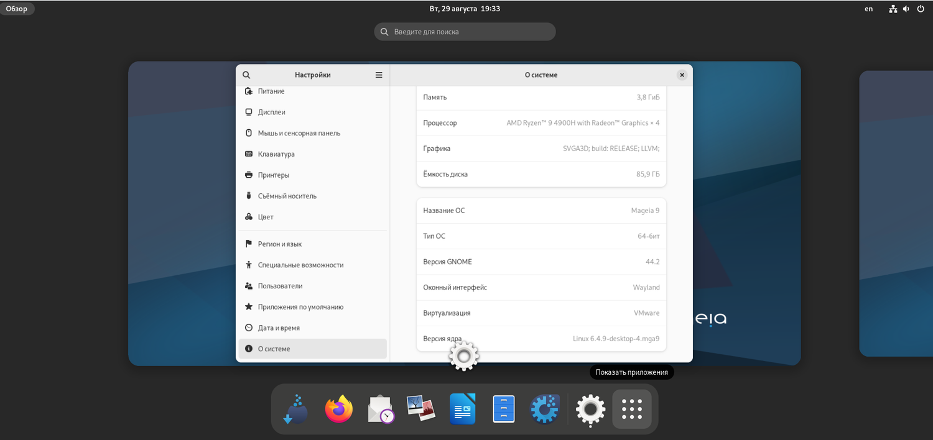This screenshot has height=440, width=933.
Task: Click the Виртуализация VMware row
Action: (x=541, y=313)
